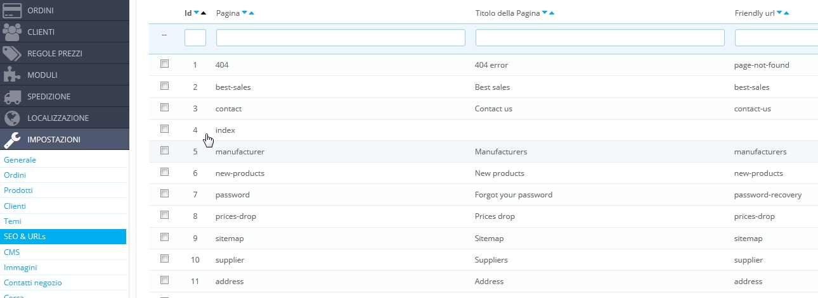Select the checkbox for the contact page
The image size is (818, 298).
[165, 107]
